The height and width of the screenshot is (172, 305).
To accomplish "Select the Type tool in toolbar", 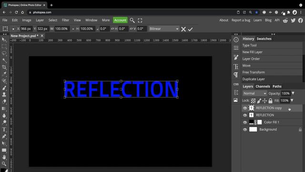I will coord(4,129).
